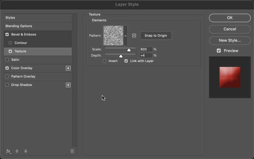Enable the Drop Shadow checkbox
This screenshot has height=159, width=254.
click(x=7, y=85)
